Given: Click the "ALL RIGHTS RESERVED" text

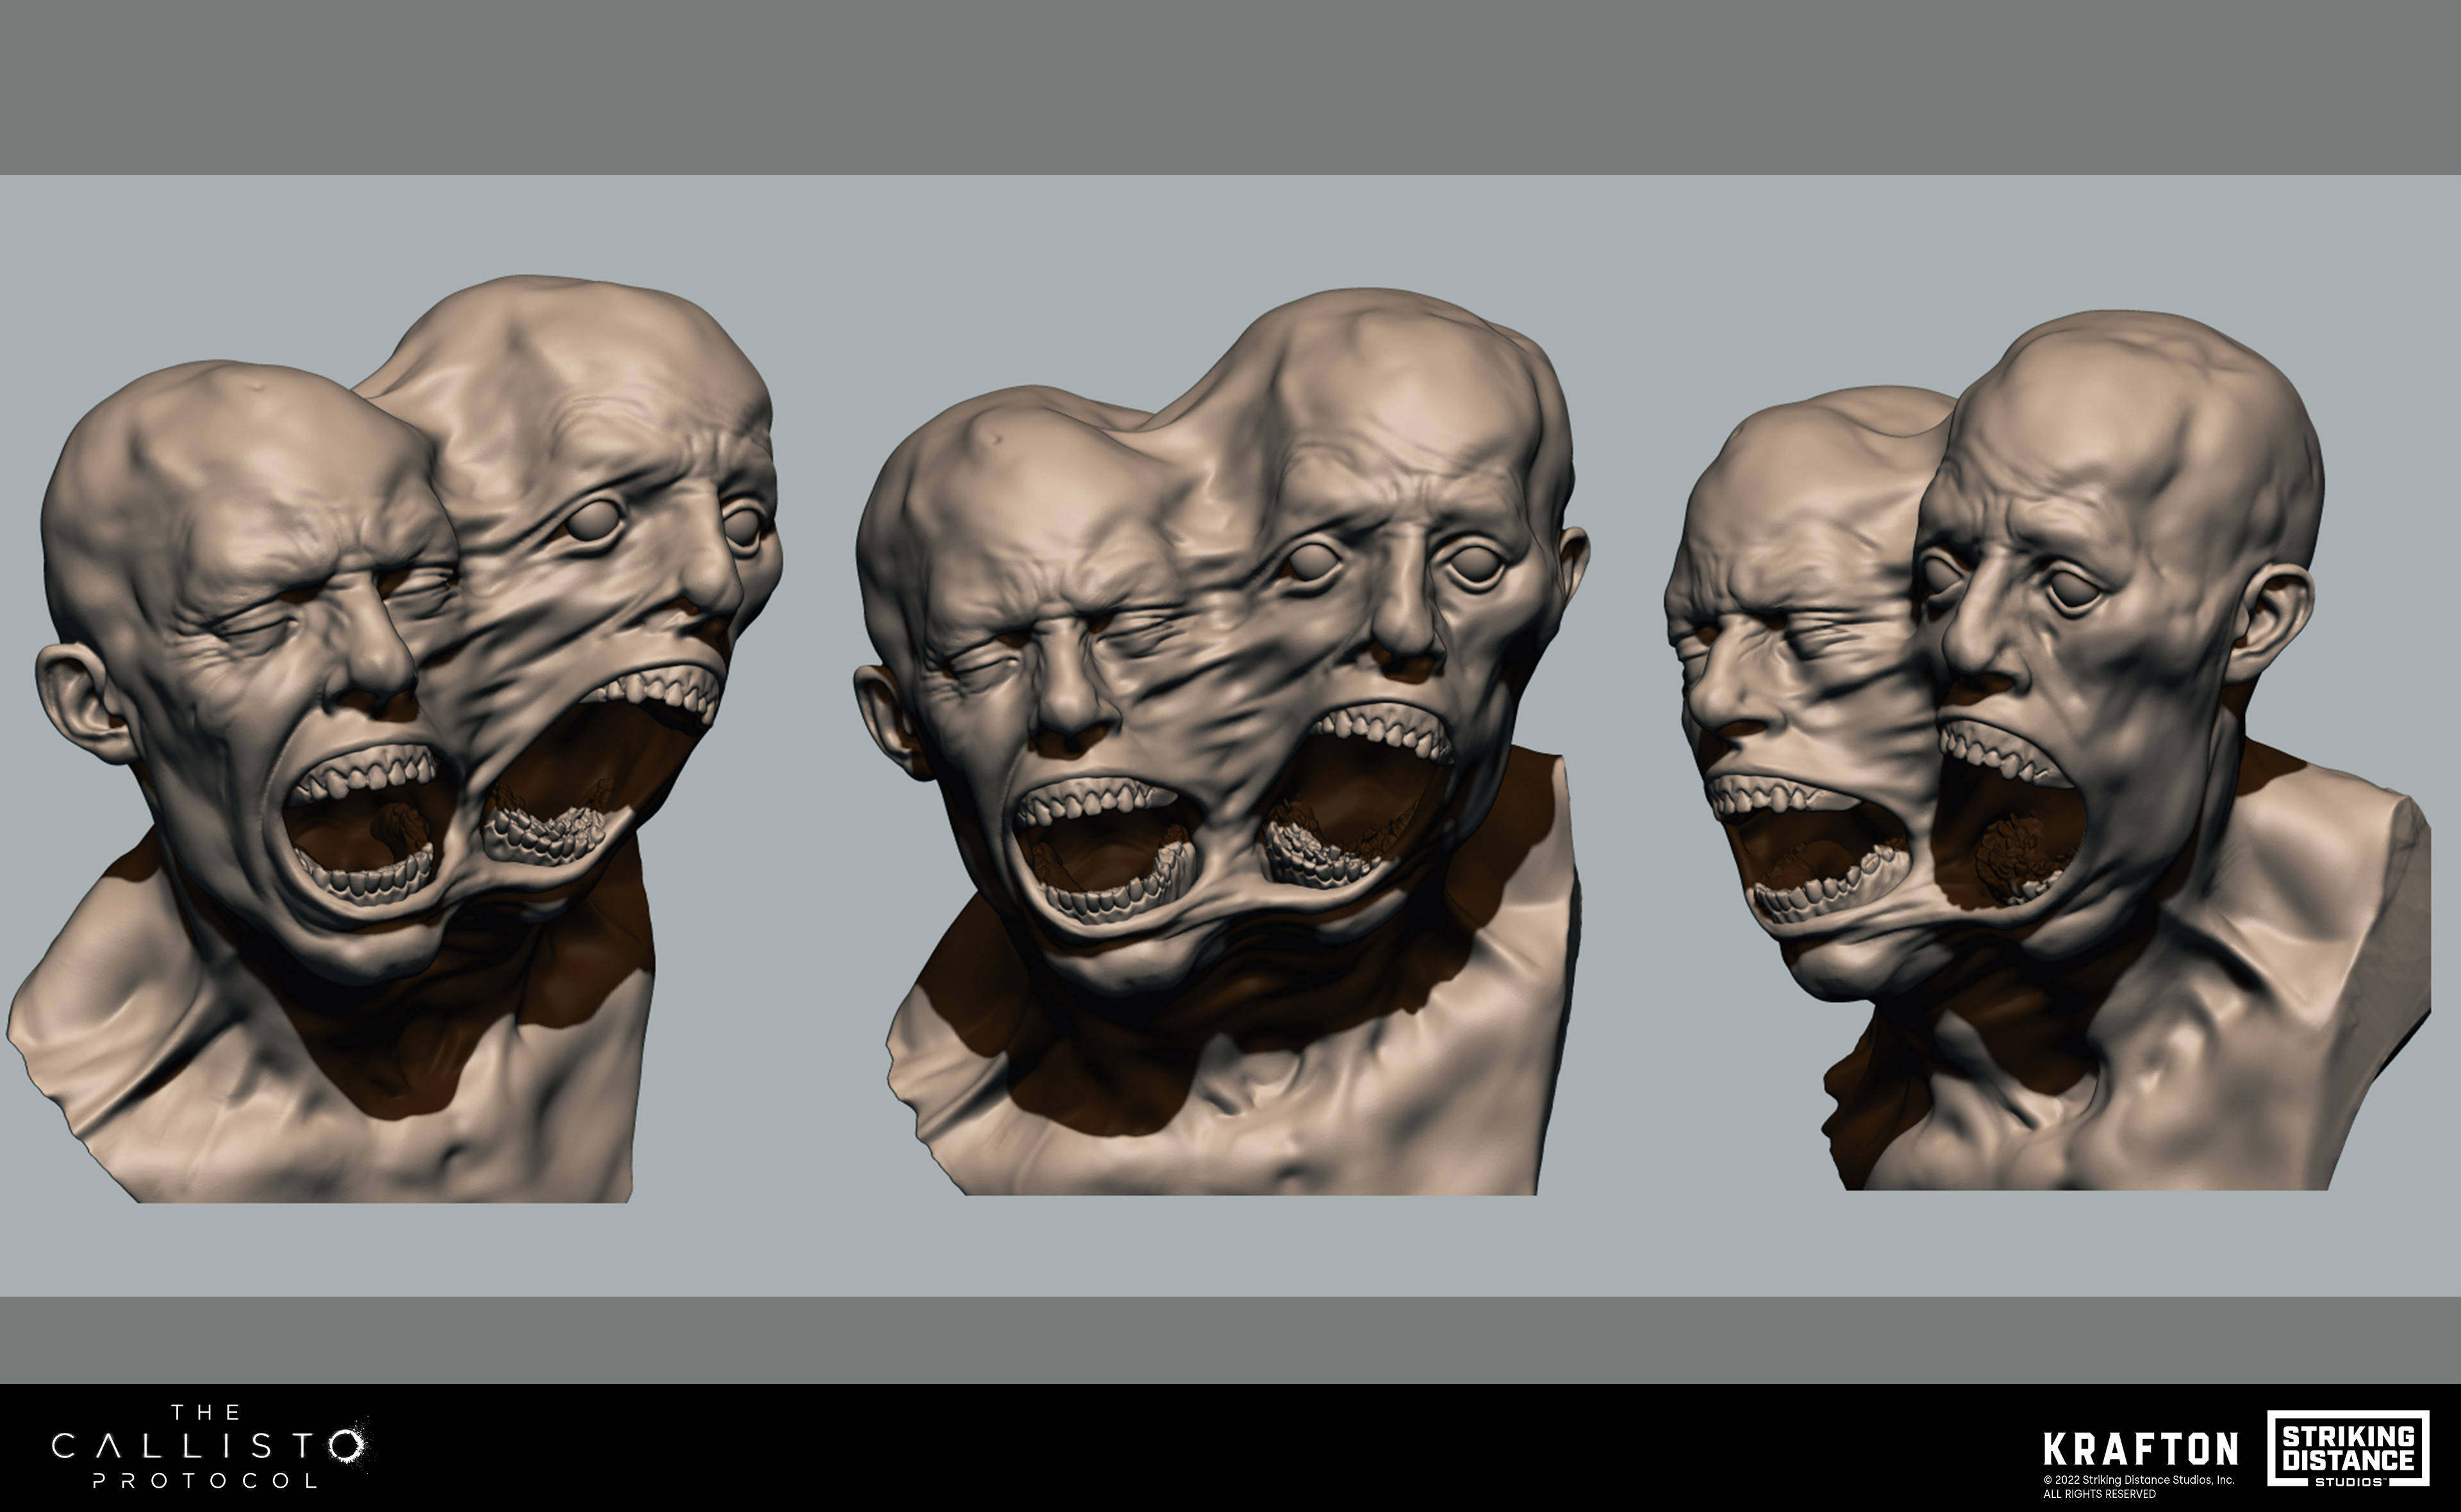Looking at the screenshot, I should 2099,1494.
